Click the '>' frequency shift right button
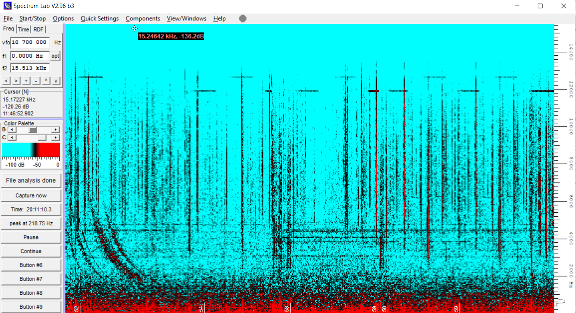 pos(16,81)
